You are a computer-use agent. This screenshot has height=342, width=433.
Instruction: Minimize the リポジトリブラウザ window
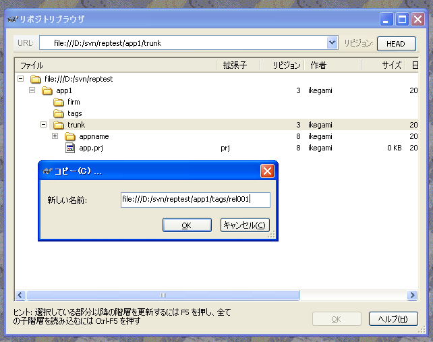(x=386, y=20)
